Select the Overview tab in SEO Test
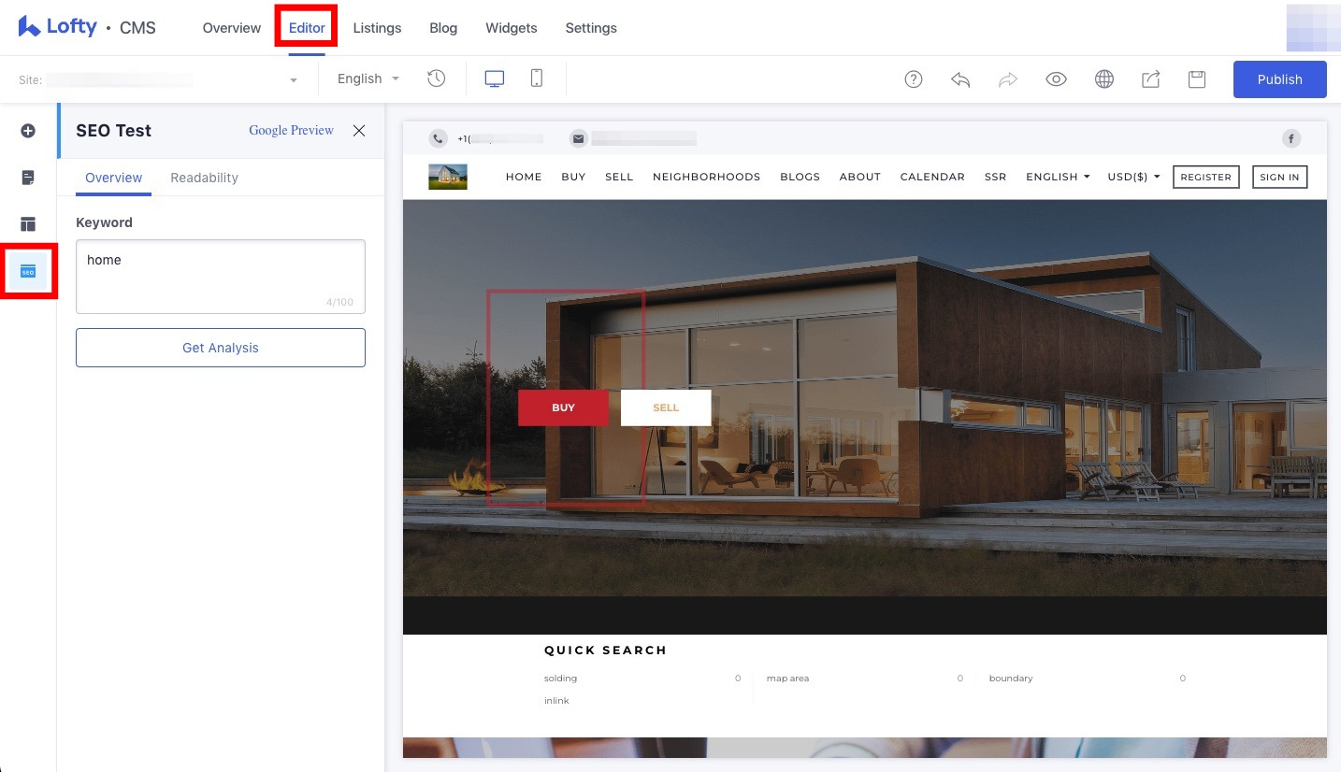This screenshot has height=772, width=1341. click(113, 178)
